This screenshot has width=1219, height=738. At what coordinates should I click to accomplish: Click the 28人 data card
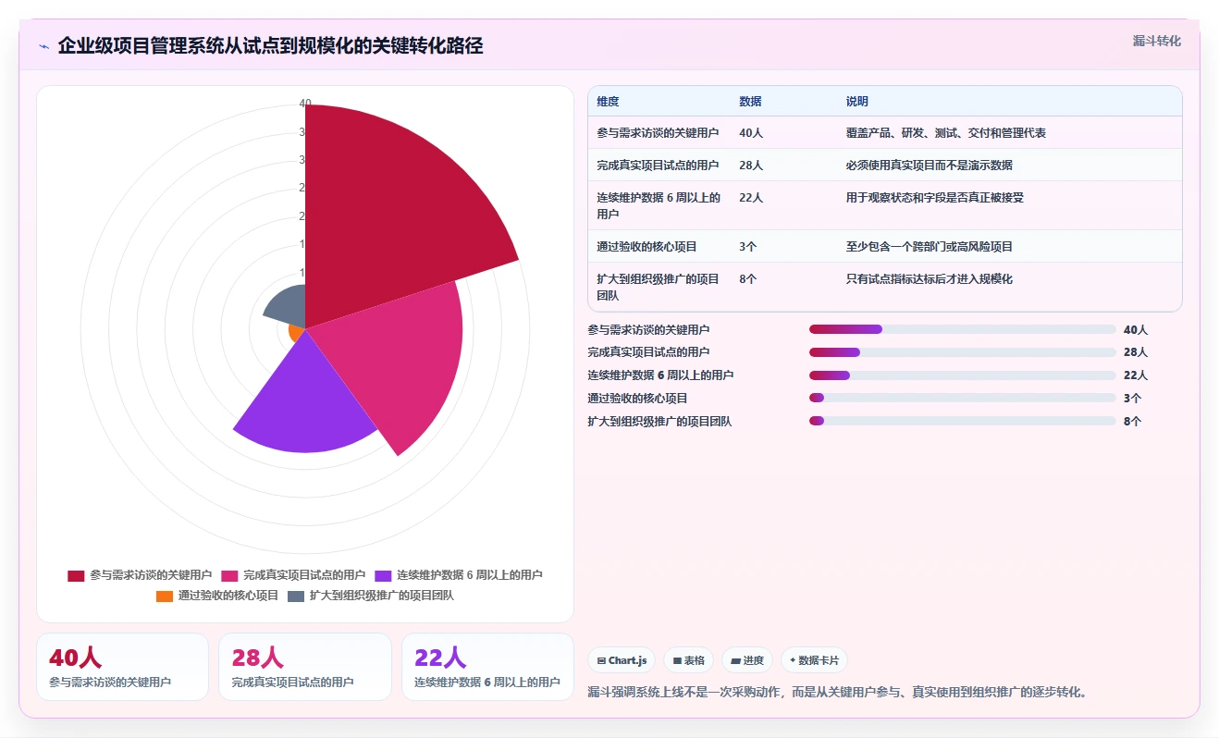[305, 667]
